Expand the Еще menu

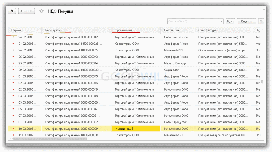point(246,21)
